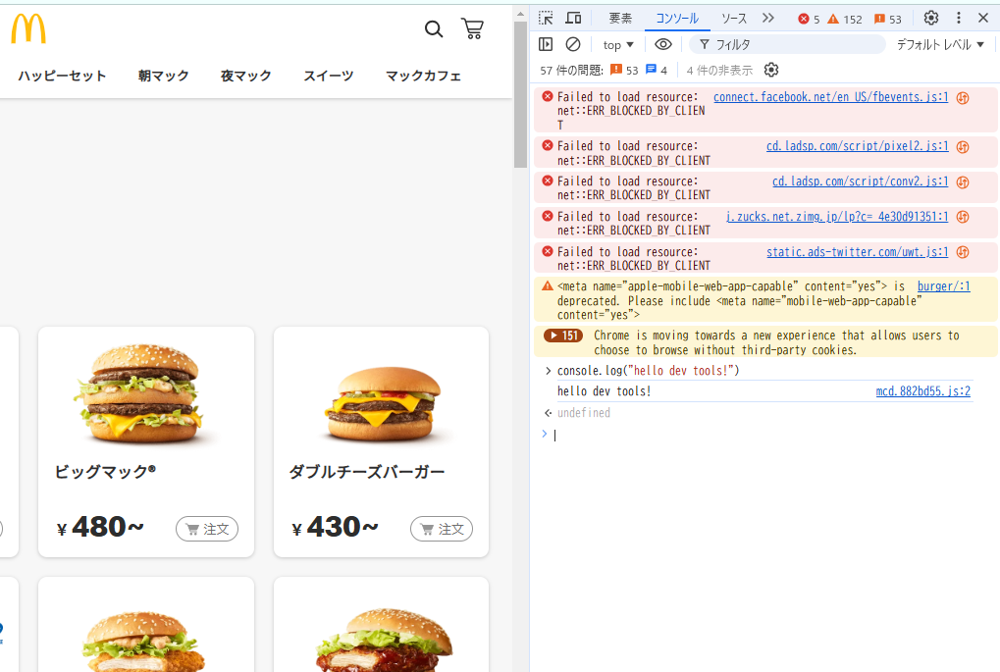Open the ダブルチーズバーガー product title
The width and height of the screenshot is (1000, 672).
[x=367, y=472]
